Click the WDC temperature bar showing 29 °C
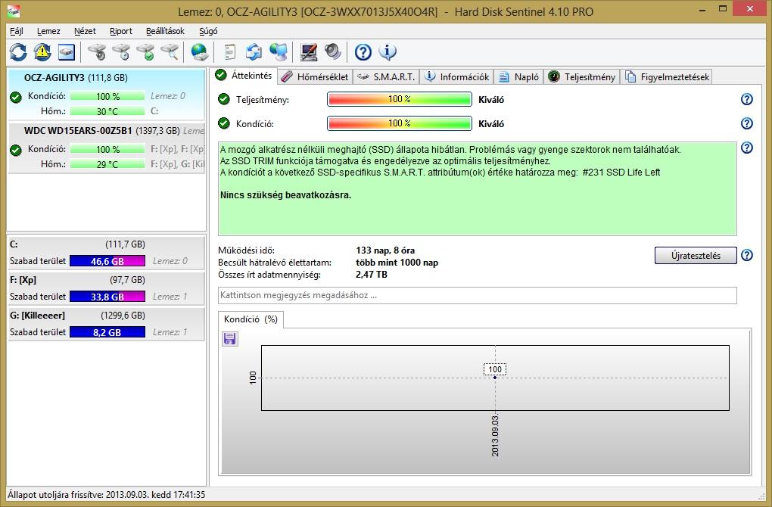The height and width of the screenshot is (507, 772). (107, 164)
